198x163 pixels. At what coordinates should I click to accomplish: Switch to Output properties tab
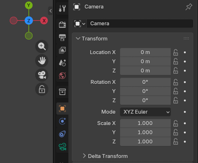click(x=62, y=37)
